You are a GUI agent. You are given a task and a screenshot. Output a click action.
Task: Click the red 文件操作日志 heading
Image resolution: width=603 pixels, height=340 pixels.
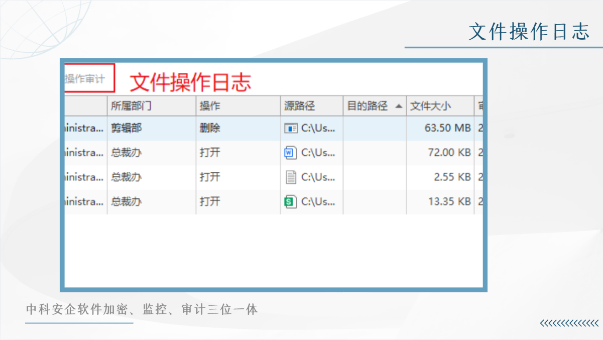[190, 82]
